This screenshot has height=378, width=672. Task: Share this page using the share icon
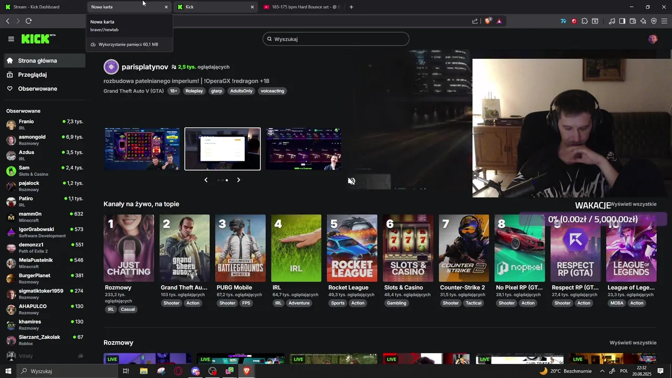[x=475, y=21]
